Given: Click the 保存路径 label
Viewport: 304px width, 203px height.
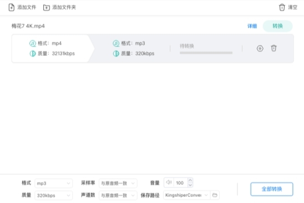Looking at the screenshot, I should [150, 195].
